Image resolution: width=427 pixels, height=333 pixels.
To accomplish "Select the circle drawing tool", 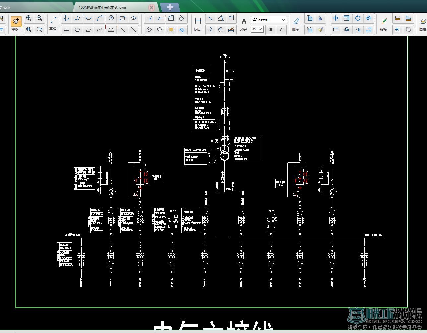I will (x=111, y=18).
